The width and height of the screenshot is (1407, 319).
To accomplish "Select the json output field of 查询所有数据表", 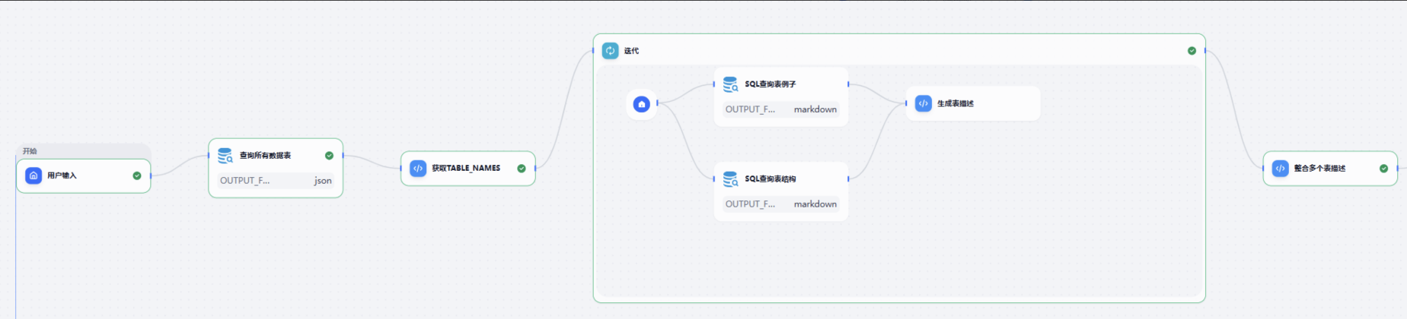I will (276, 181).
